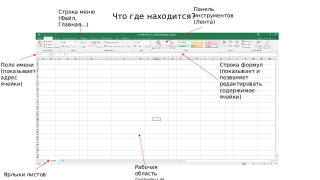
Task: Click the selected green-outlined cell
Action: 156,119
